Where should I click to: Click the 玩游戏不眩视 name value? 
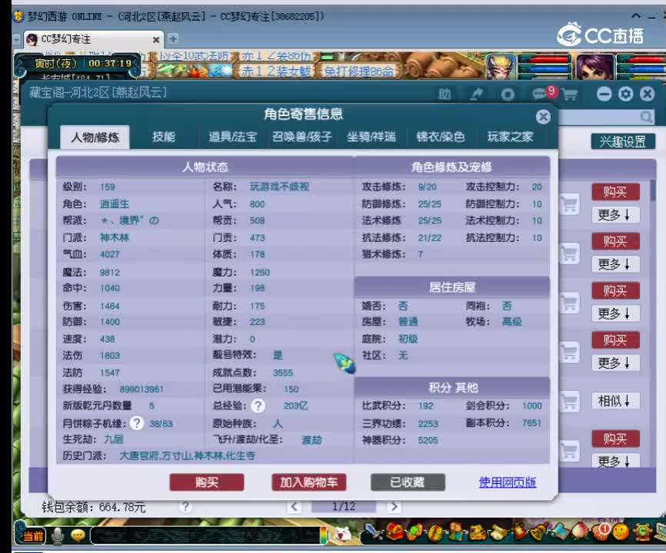(279, 187)
